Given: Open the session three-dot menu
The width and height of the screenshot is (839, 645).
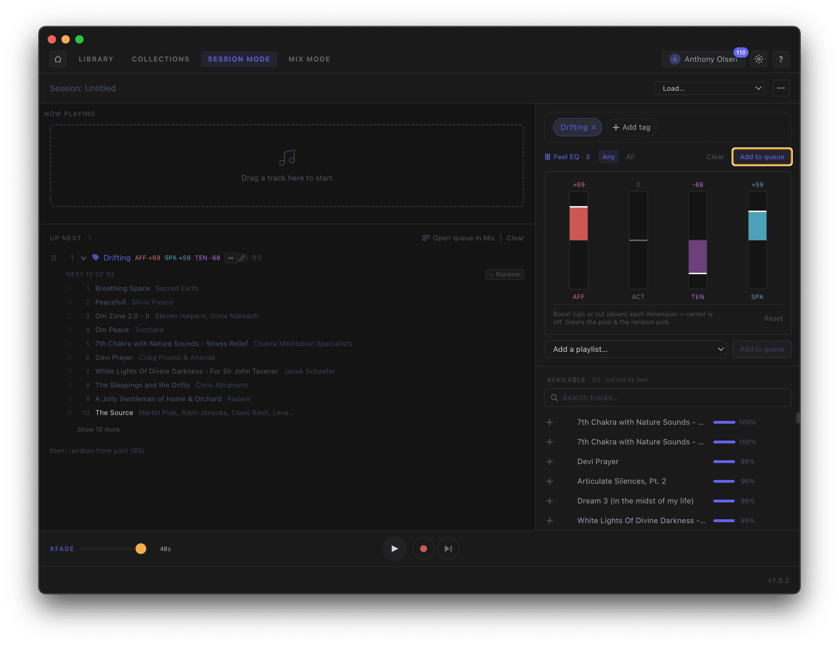Looking at the screenshot, I should pos(780,88).
